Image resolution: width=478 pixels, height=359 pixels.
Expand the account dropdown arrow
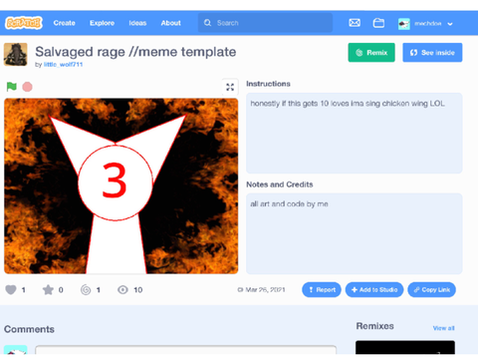coord(450,24)
